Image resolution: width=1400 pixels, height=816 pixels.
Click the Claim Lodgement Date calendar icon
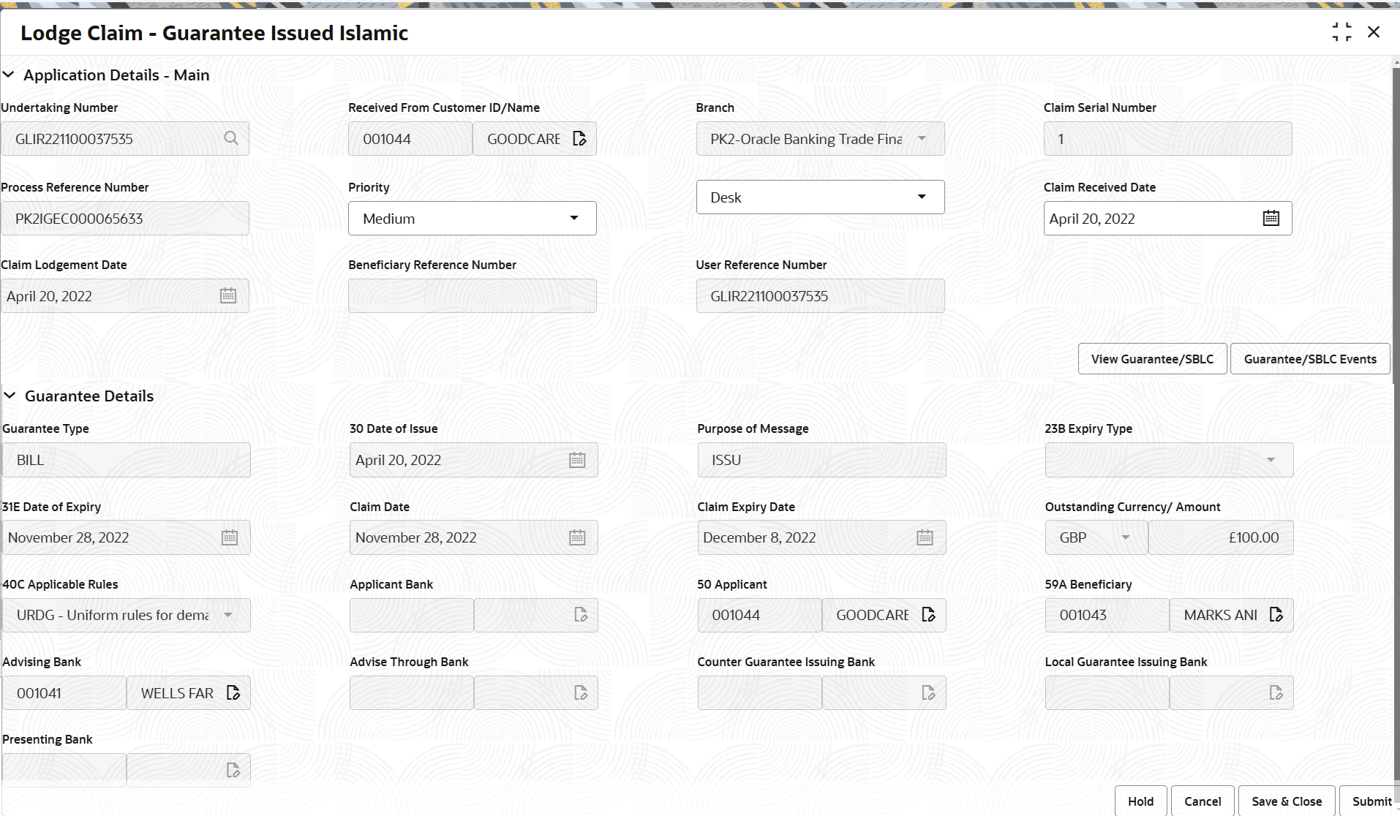click(x=228, y=295)
